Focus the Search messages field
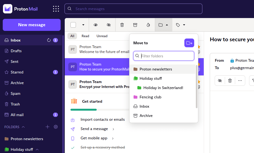 pos(133,9)
